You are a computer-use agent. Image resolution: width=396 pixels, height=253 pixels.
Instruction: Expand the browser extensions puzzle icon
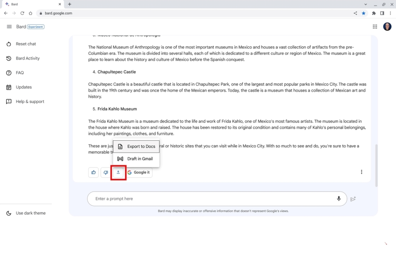[374, 13]
